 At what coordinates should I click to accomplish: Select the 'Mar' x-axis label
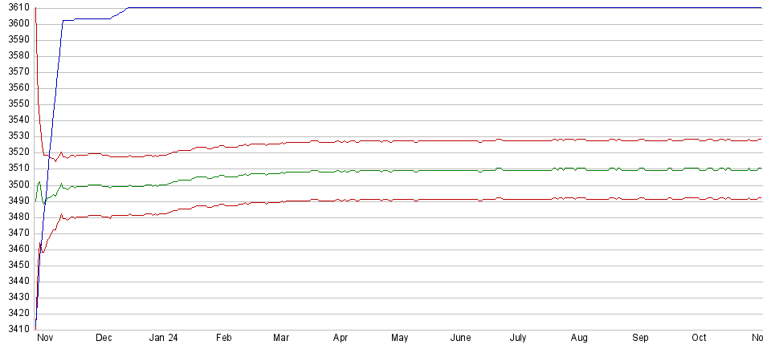click(281, 339)
